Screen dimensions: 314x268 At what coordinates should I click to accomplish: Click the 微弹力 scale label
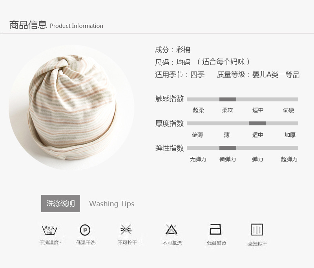click(x=228, y=160)
